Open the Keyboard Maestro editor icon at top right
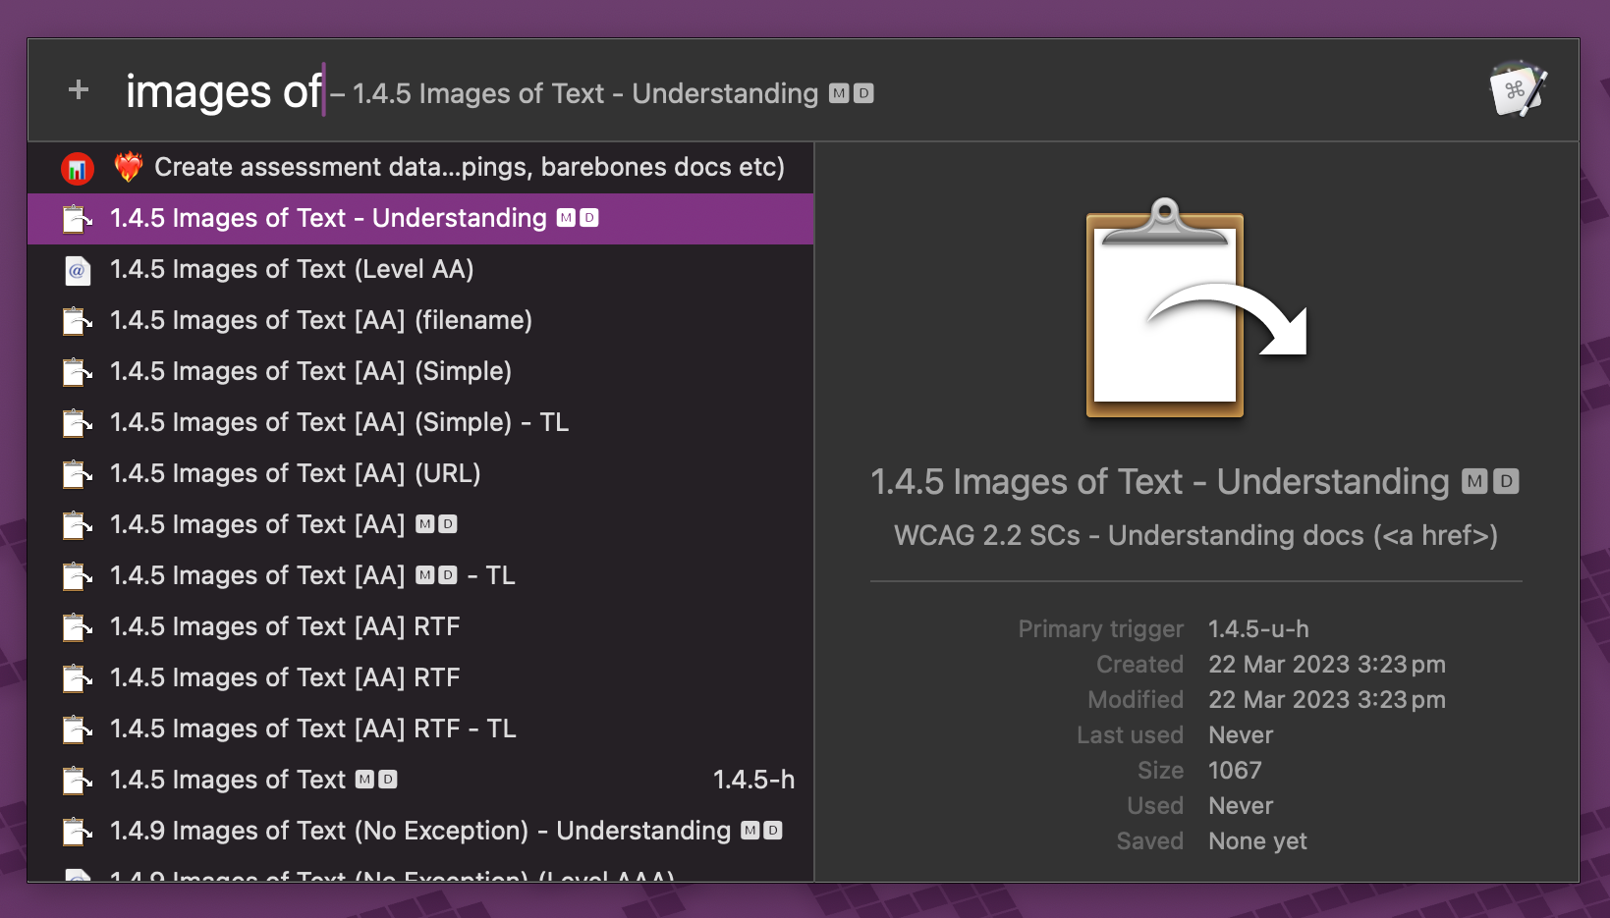The image size is (1610, 918). [1519, 89]
